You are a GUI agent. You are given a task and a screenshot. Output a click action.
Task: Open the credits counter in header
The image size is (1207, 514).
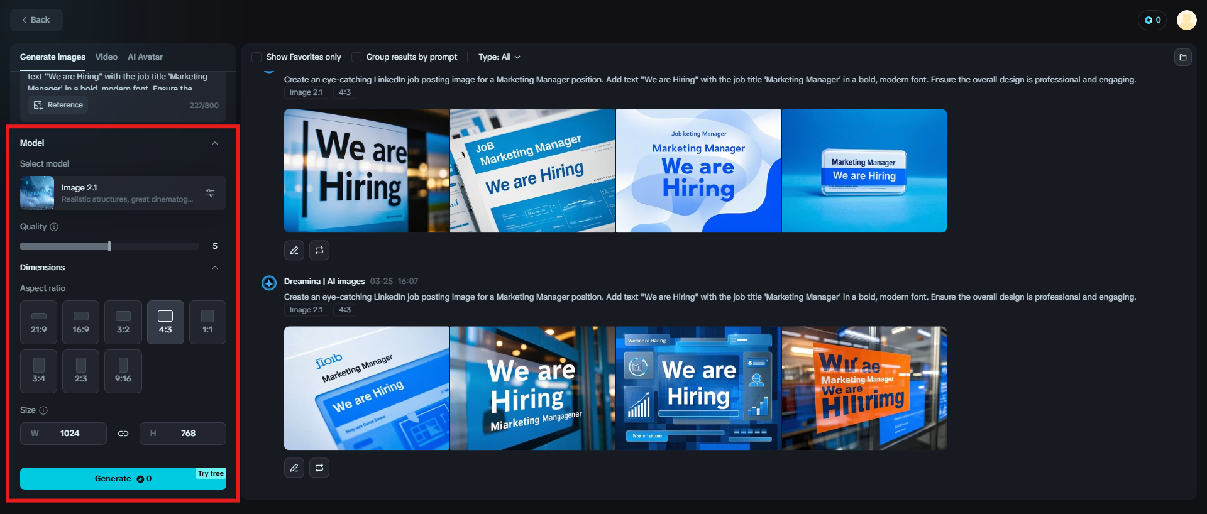pos(1152,20)
